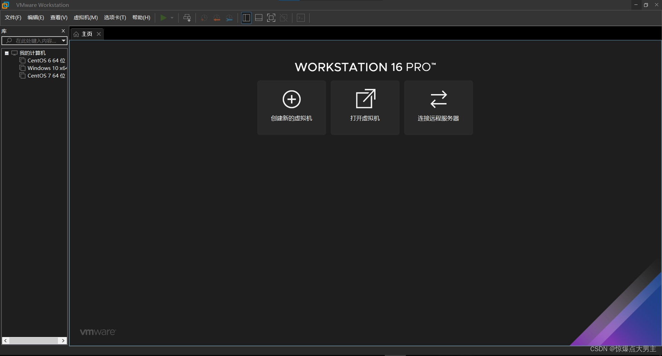The image size is (662, 356).
Task: Click Unity mode toolbar icon
Action: pos(284,18)
